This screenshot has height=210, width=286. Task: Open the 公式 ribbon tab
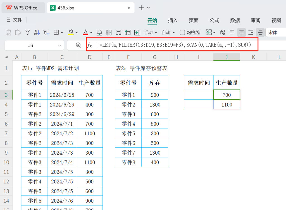click(214, 20)
